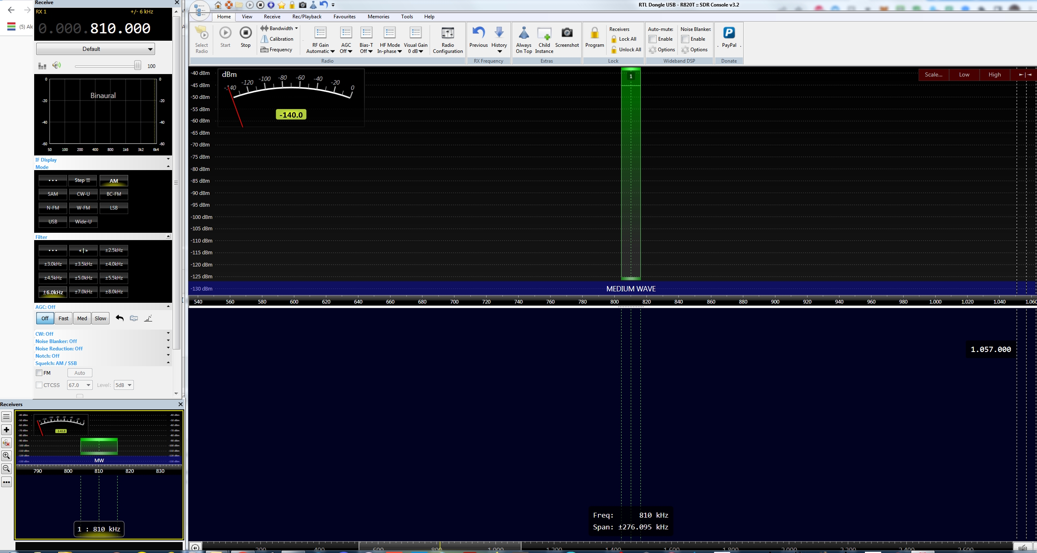Screen dimensions: 1037x553
Task: Click the PayPal donate icon
Action: pyautogui.click(x=729, y=33)
